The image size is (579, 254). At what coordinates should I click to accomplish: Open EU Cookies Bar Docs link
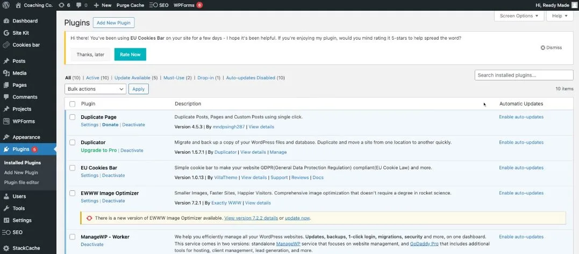coord(318,177)
